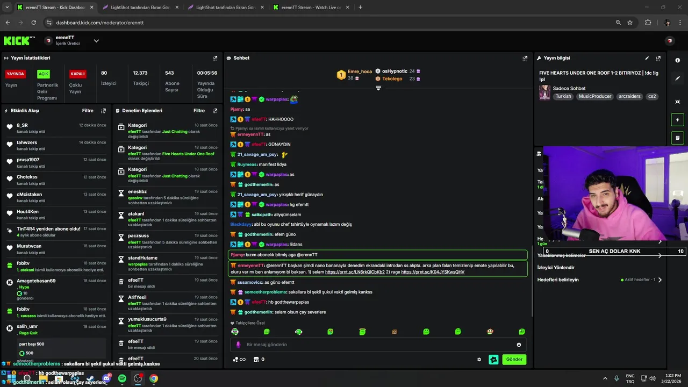
Task: Open İzleyici Yönlendir option
Action: 556,268
